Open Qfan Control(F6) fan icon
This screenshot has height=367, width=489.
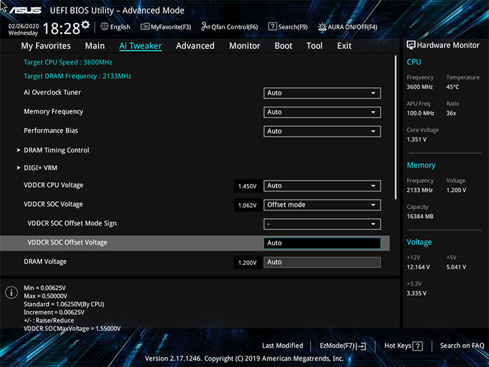click(x=205, y=27)
